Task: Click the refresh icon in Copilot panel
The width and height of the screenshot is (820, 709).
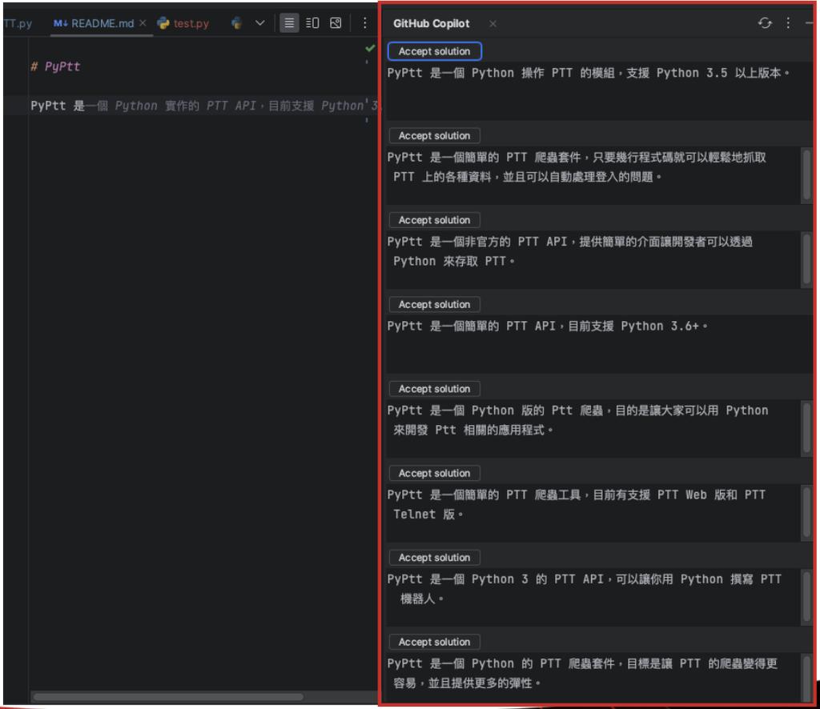Action: tap(765, 23)
